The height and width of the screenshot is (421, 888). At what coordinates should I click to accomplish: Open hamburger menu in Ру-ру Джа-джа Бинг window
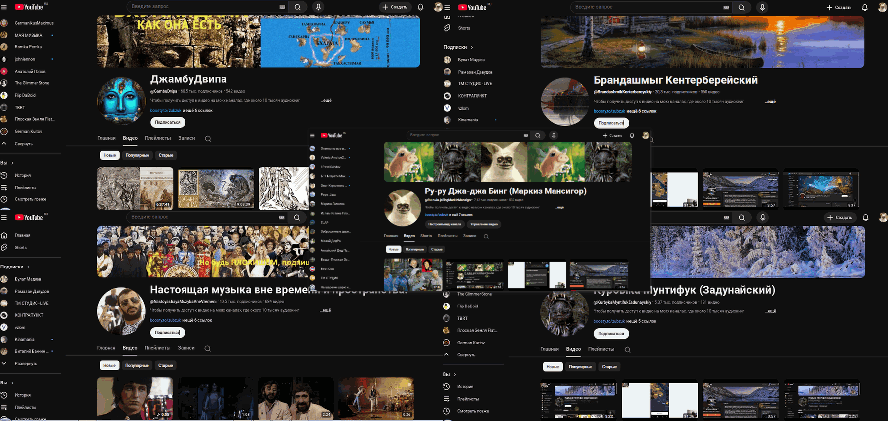[312, 135]
